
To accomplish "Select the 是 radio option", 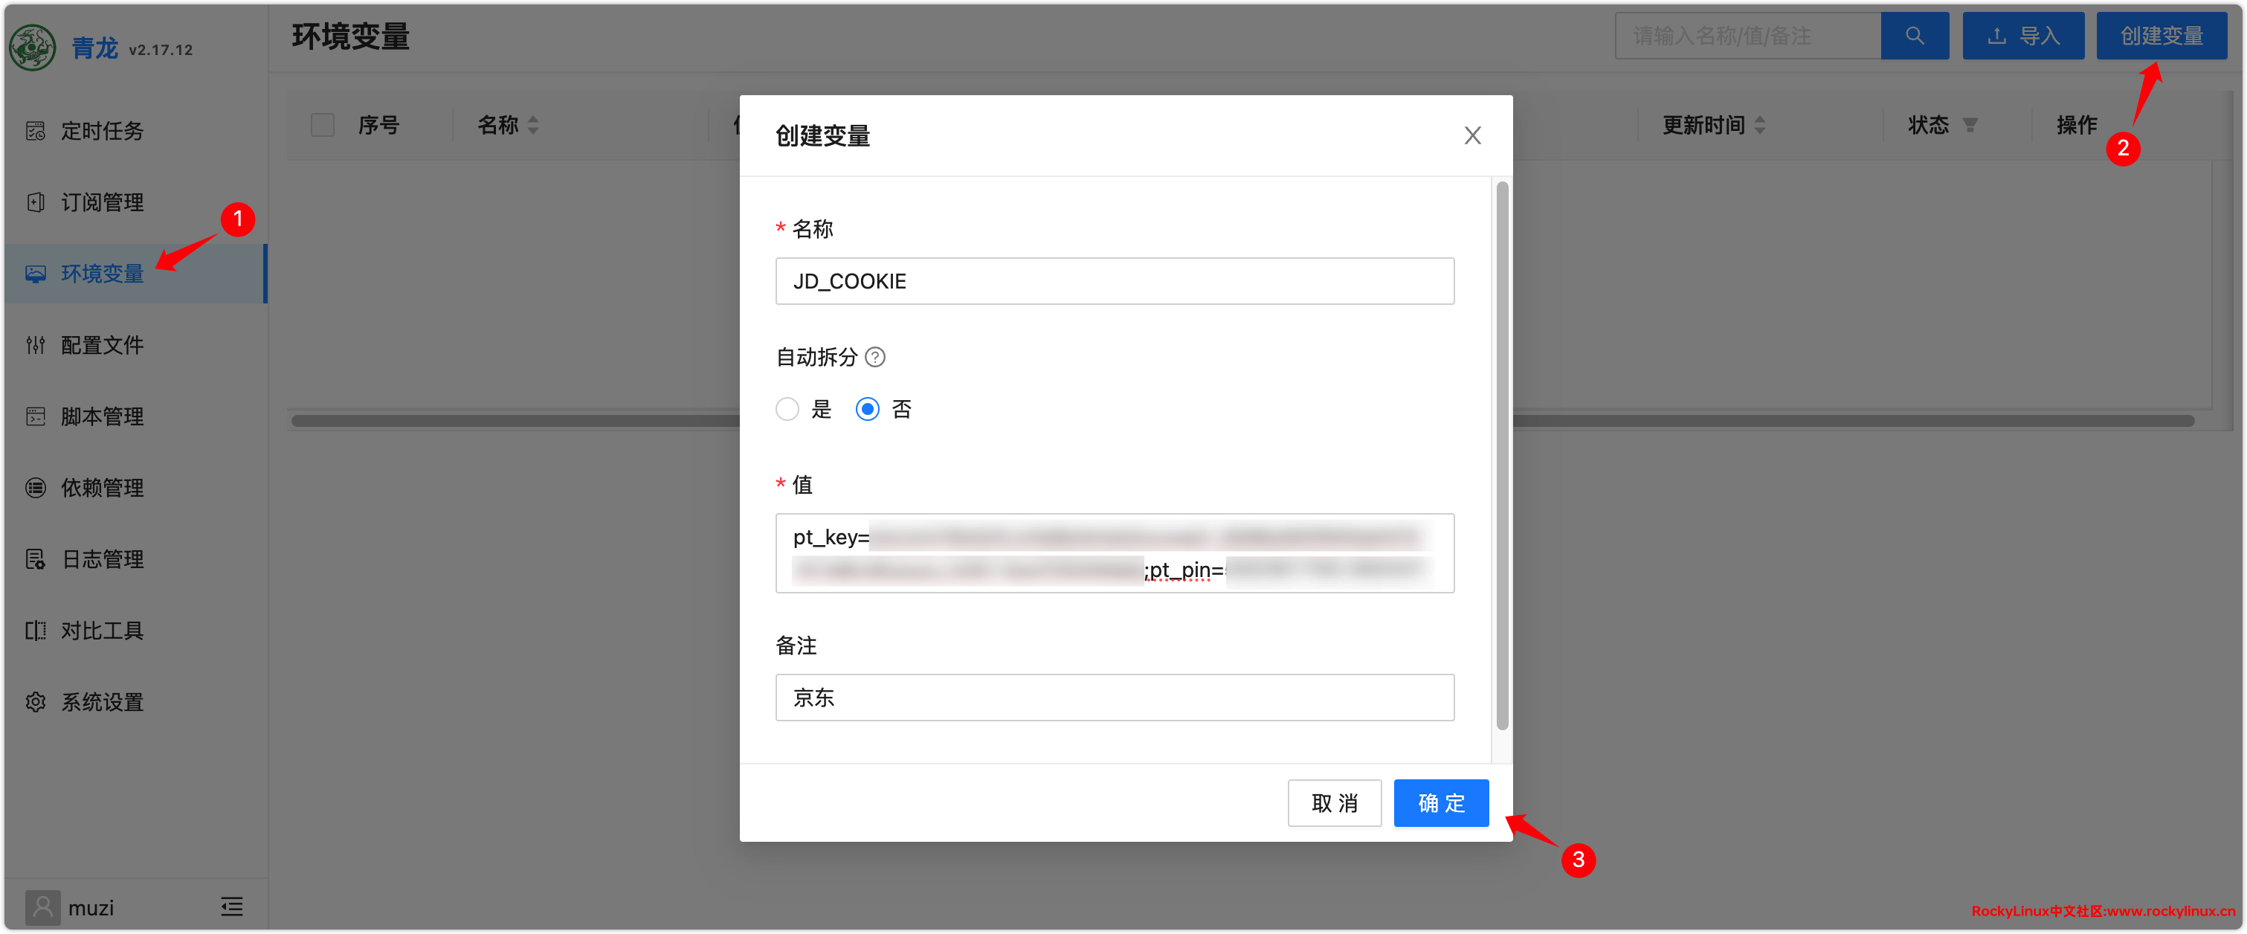I will [x=787, y=409].
